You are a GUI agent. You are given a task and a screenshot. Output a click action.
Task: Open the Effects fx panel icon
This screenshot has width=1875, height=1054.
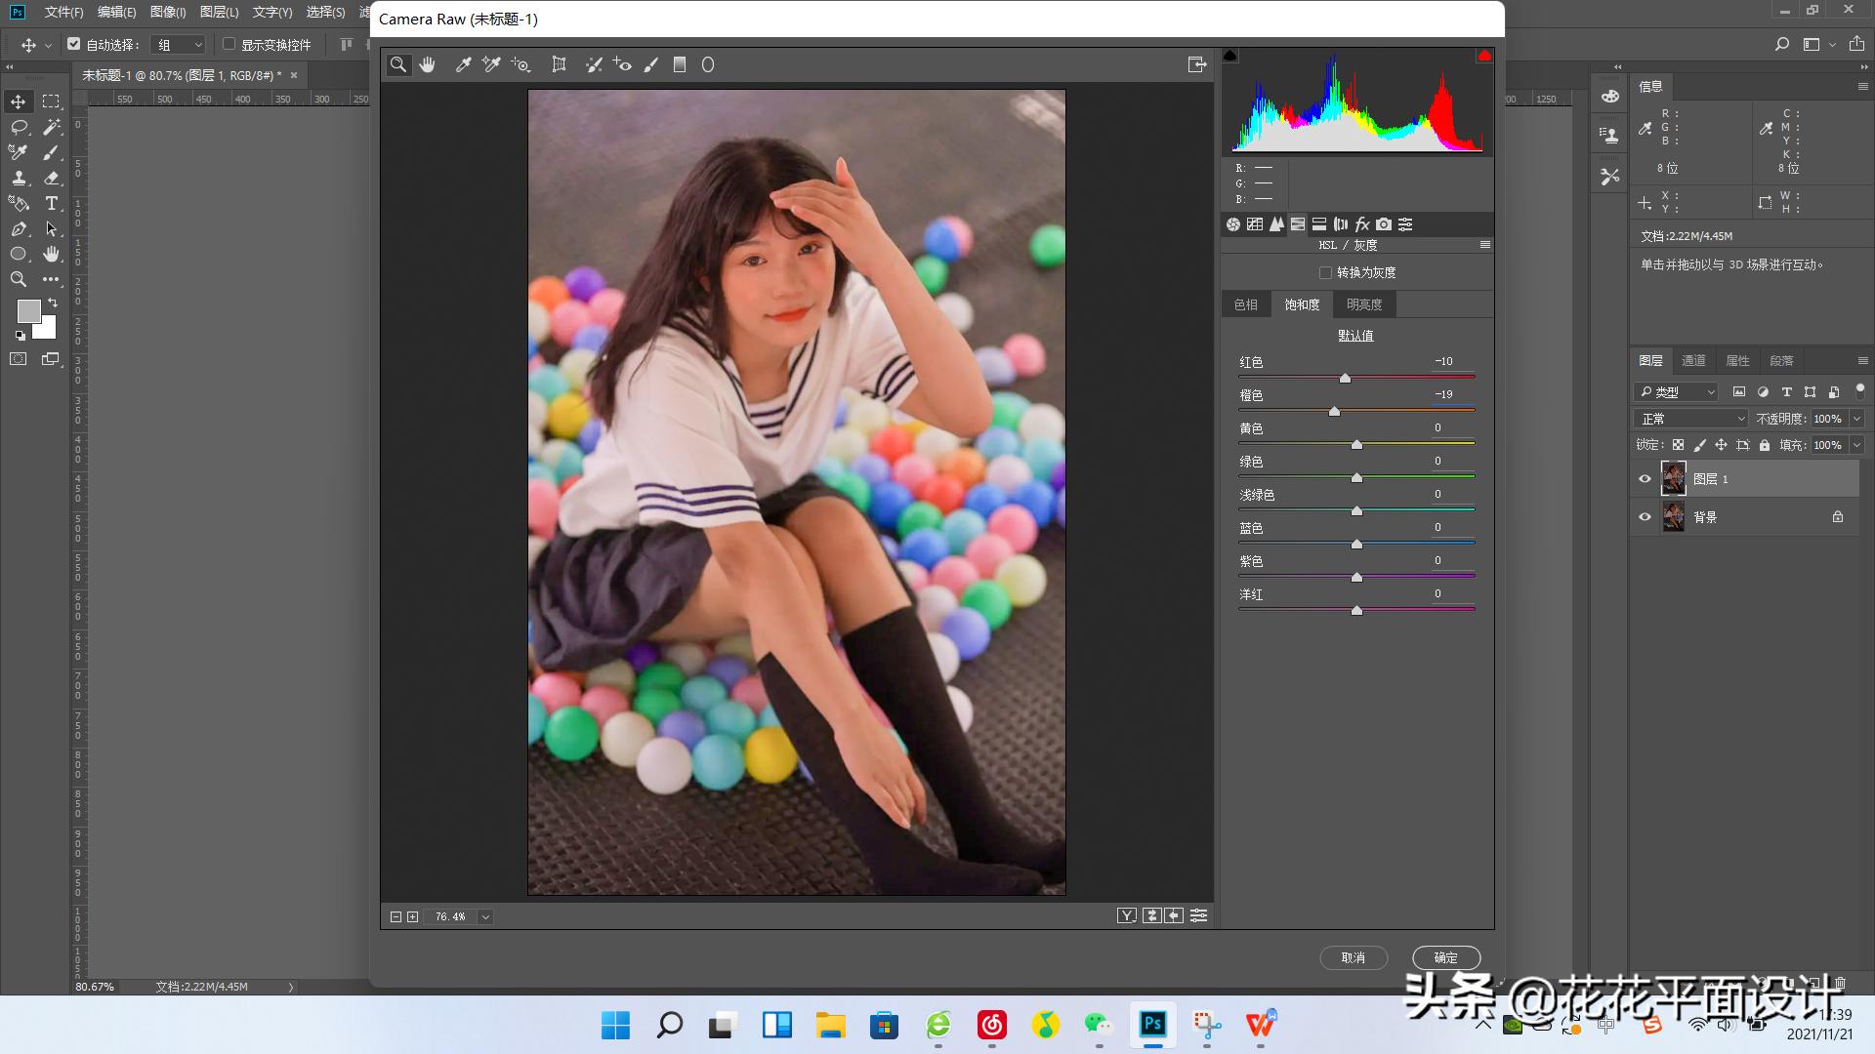click(x=1362, y=224)
